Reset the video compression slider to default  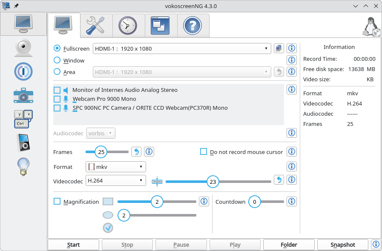[279, 180]
